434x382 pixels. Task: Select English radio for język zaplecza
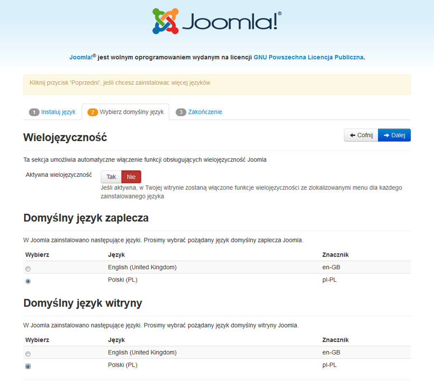[28, 269]
